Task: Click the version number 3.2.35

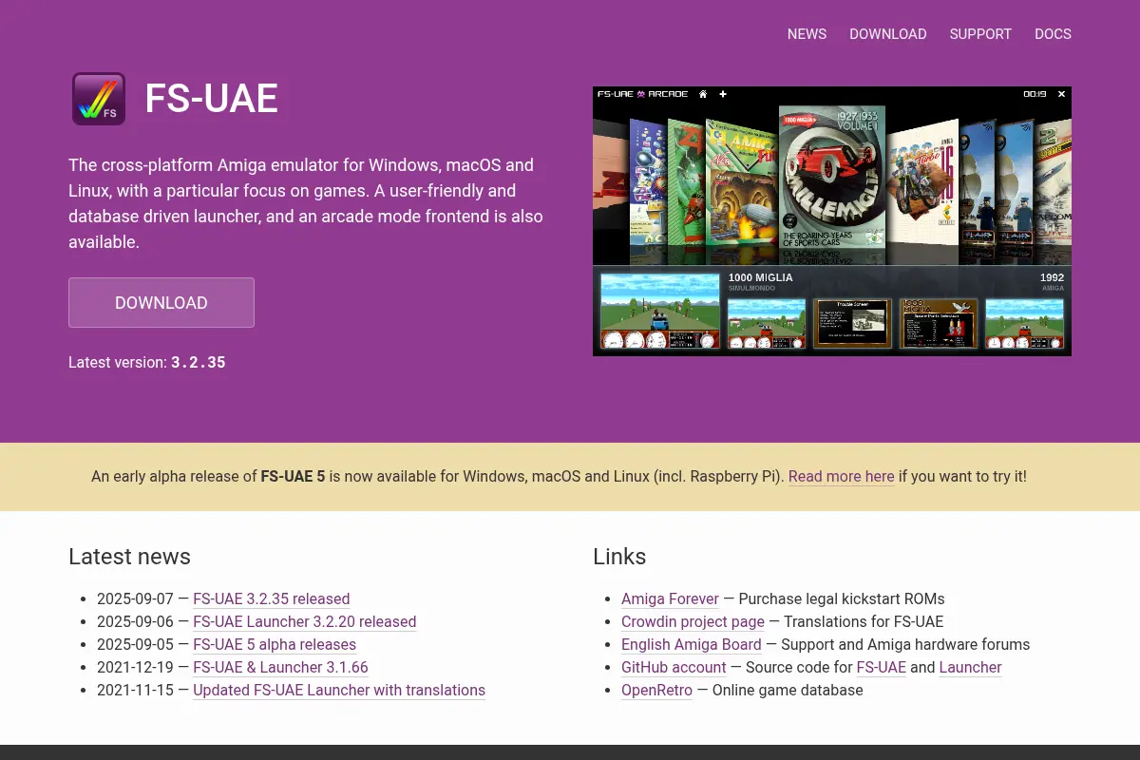Action: (199, 363)
